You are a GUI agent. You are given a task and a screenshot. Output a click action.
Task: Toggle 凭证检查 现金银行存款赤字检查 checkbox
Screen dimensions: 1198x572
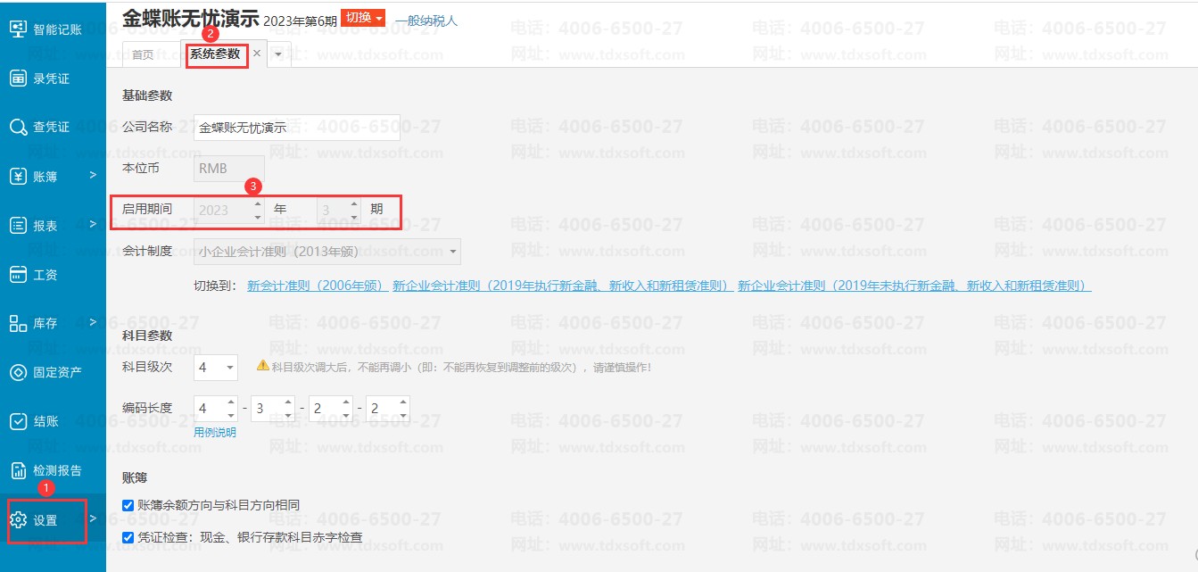(128, 537)
